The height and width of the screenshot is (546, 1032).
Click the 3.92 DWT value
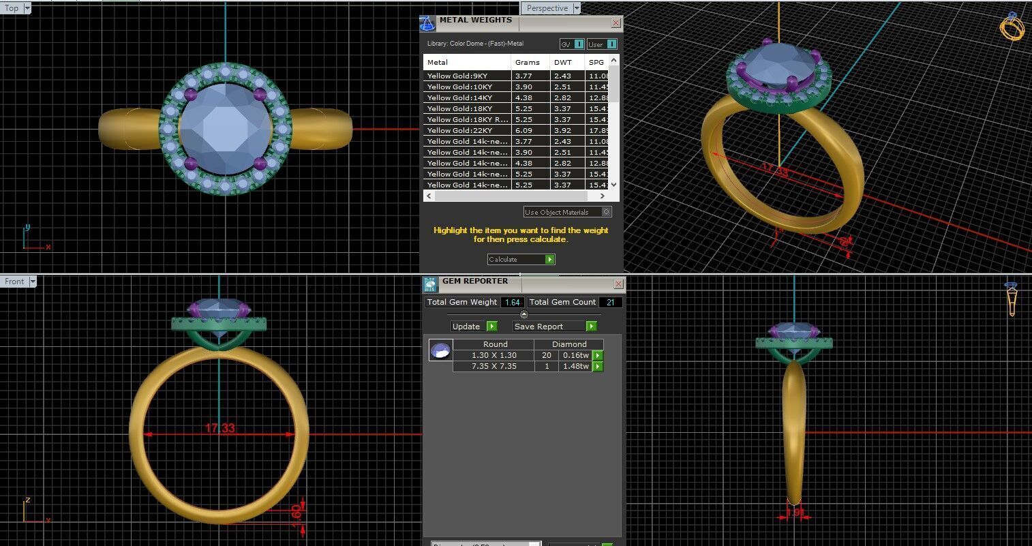click(x=562, y=130)
